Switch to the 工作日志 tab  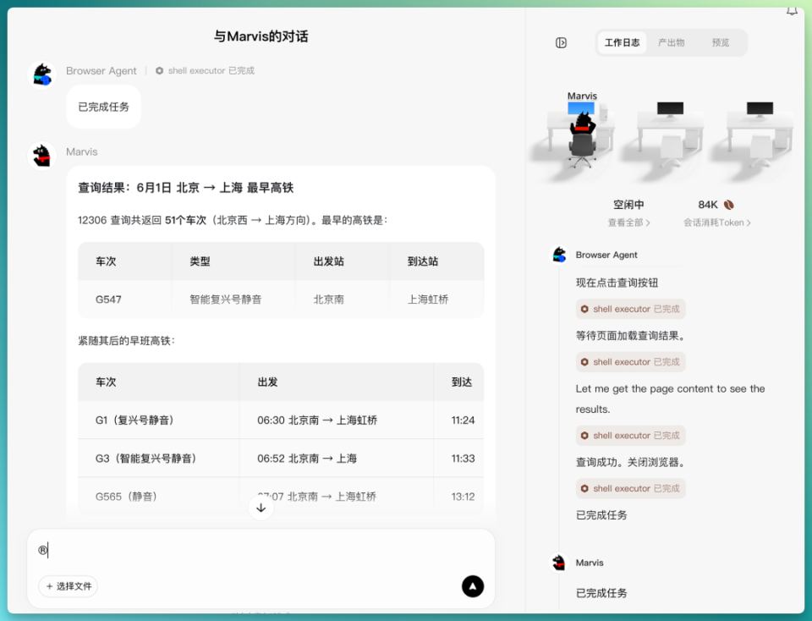pos(622,42)
